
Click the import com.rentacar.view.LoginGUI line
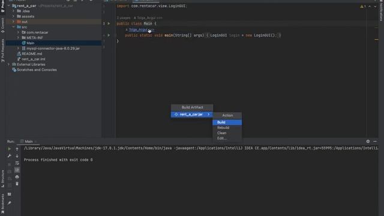[x=152, y=6]
